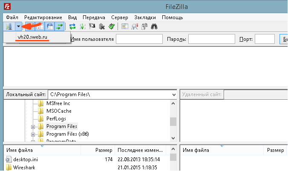Open the Помощь menu
The height and width of the screenshot is (171, 288).
click(172, 17)
